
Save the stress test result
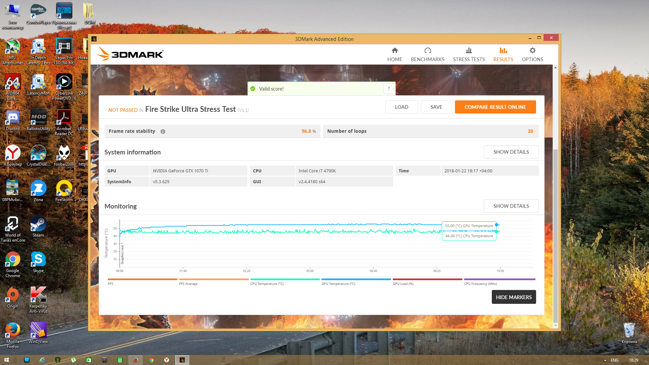tap(436, 107)
